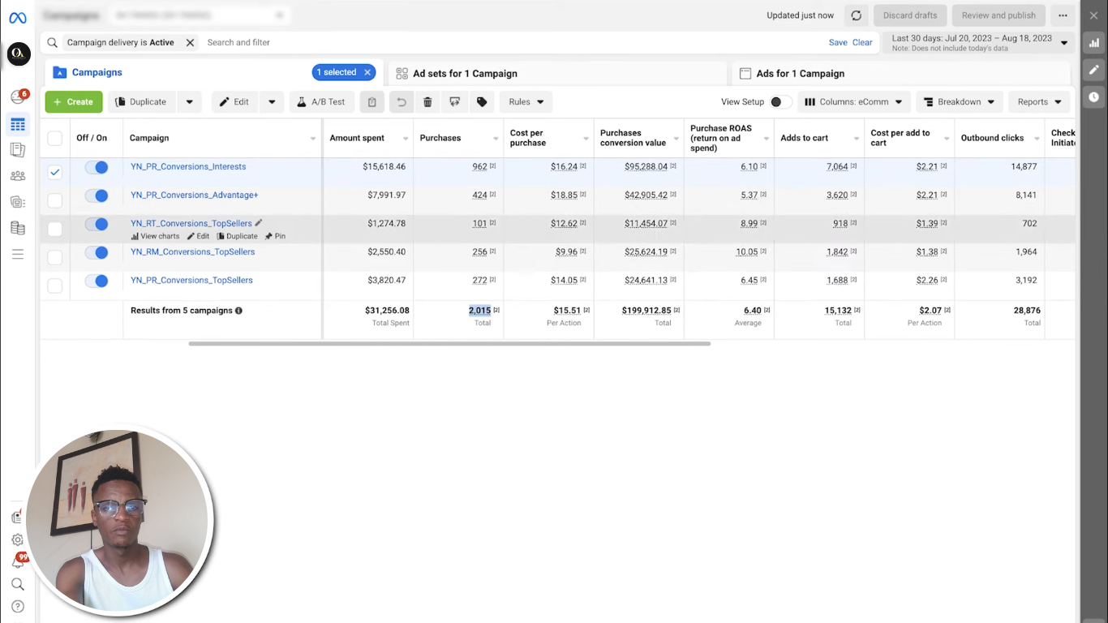The height and width of the screenshot is (623, 1108).
Task: Remove the Campaign delivery is Active filter
Action: [x=190, y=42]
